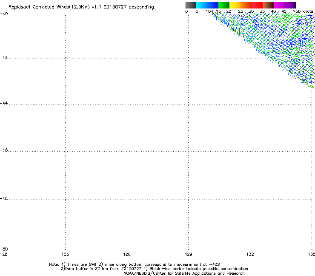Click the latitude label -46
Viewport: 315px width, 276px height.
click(4, 150)
